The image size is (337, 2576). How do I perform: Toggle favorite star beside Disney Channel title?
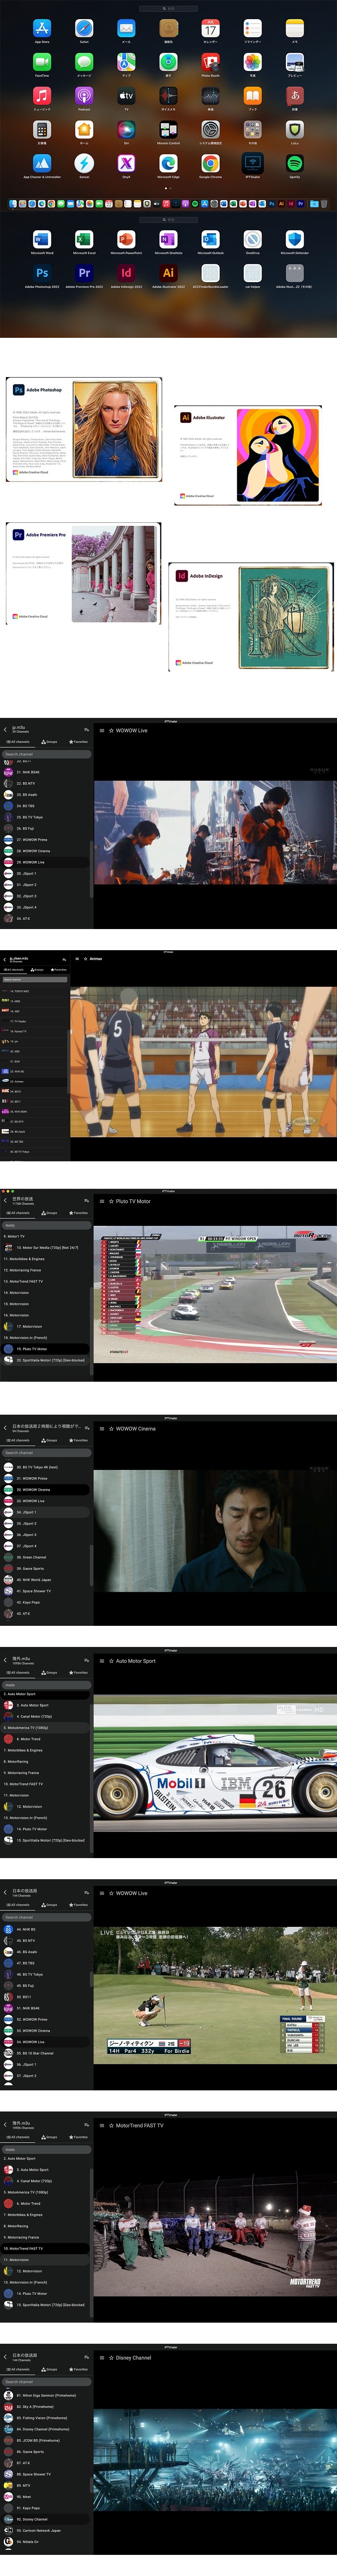(111, 2357)
